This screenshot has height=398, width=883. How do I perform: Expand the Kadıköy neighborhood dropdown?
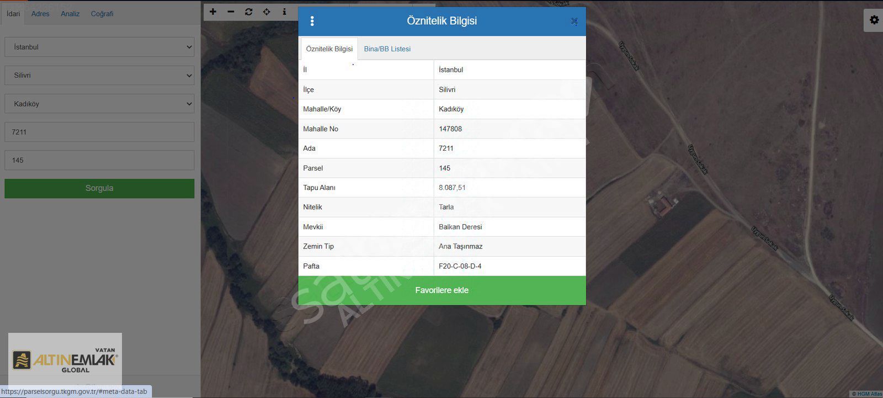click(99, 104)
